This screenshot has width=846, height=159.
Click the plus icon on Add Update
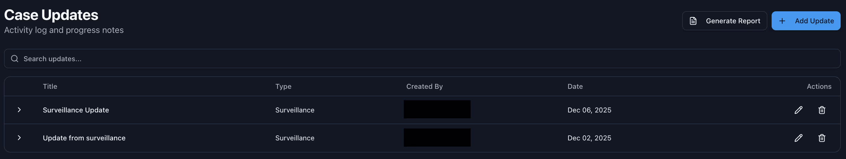tap(782, 21)
